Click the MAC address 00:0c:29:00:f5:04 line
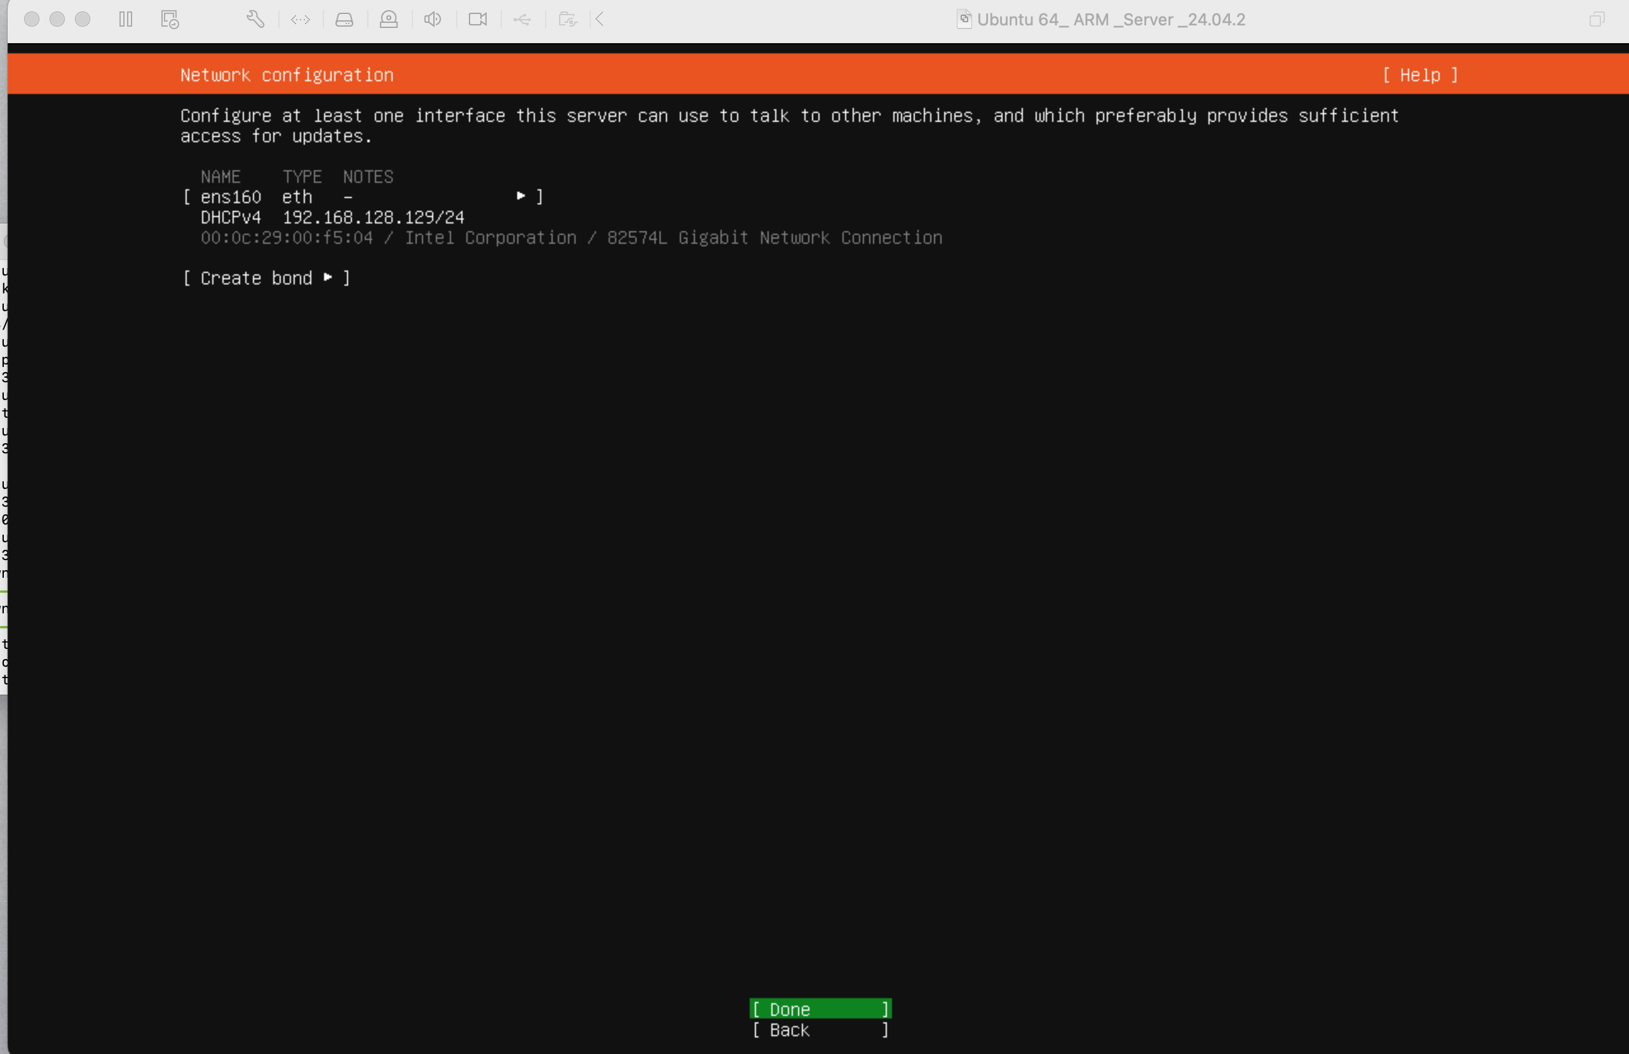The width and height of the screenshot is (1629, 1054). (571, 237)
